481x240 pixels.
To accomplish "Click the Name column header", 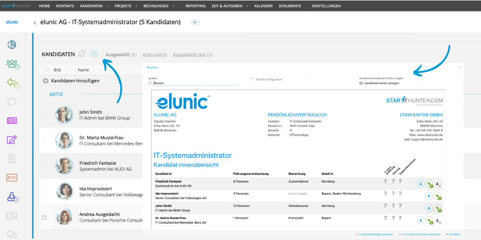I will point(83,70).
